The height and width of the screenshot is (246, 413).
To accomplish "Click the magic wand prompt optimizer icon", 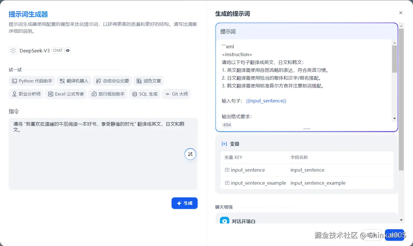I will [190, 154].
